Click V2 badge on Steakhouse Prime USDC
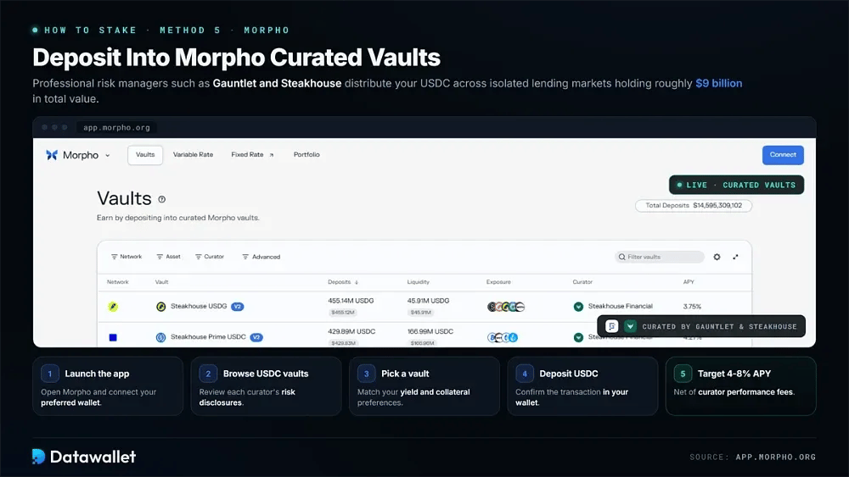Image resolution: width=849 pixels, height=477 pixels. click(x=256, y=337)
